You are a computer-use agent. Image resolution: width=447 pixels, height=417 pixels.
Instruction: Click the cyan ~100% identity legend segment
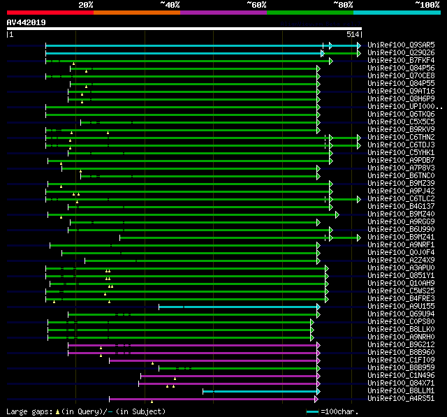[397, 13]
